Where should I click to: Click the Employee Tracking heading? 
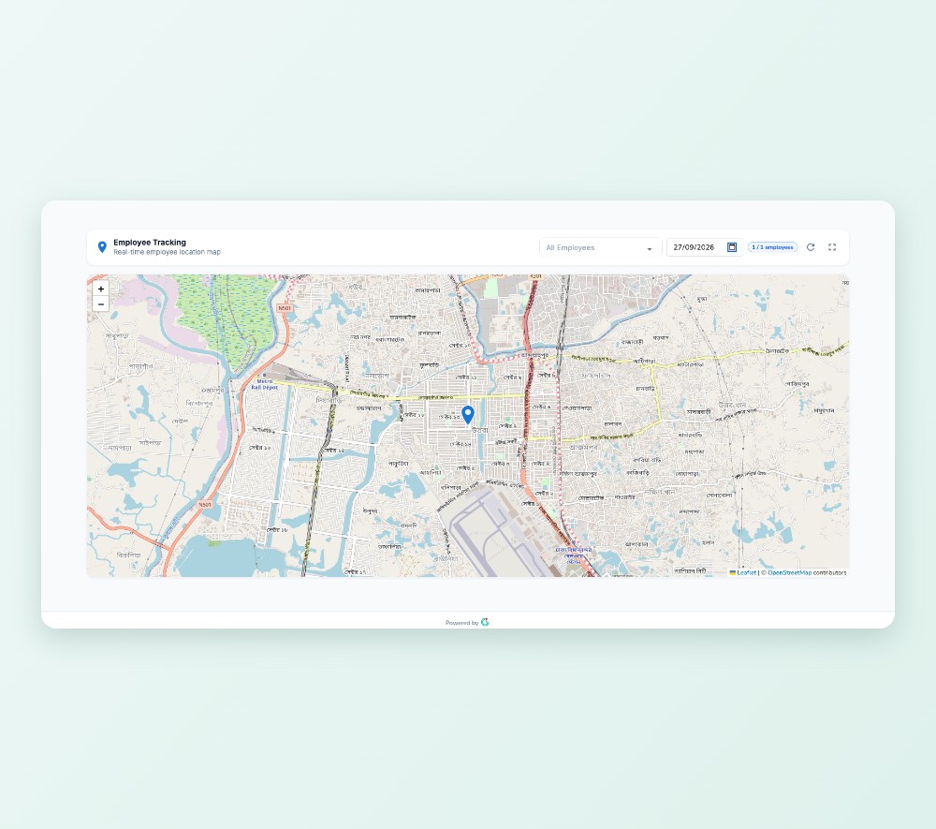coord(149,243)
